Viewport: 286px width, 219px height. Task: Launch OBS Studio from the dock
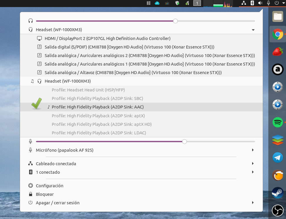pyautogui.click(x=278, y=210)
